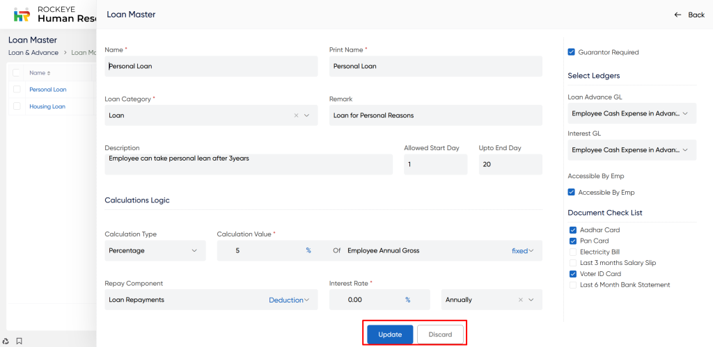Click the Rockeye HR logo icon
Screen dimensions: 713x347
pos(22,15)
